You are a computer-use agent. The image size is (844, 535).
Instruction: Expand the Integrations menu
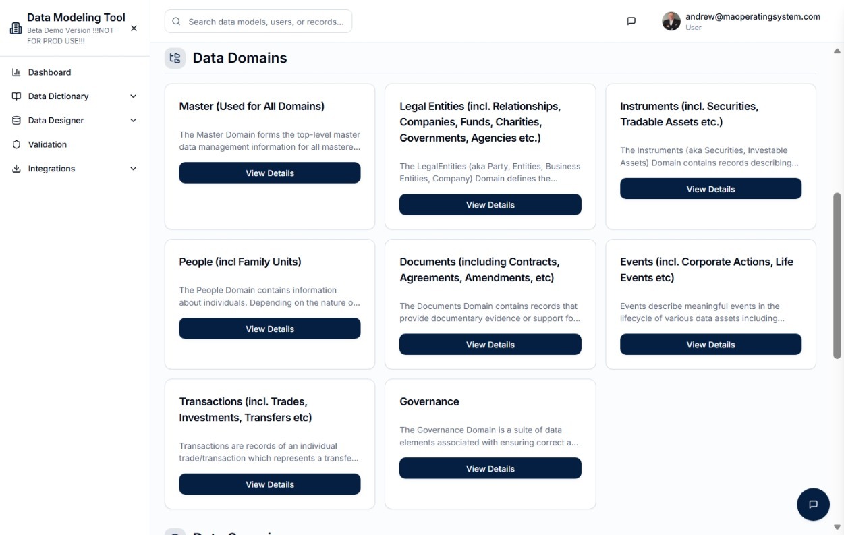point(133,168)
